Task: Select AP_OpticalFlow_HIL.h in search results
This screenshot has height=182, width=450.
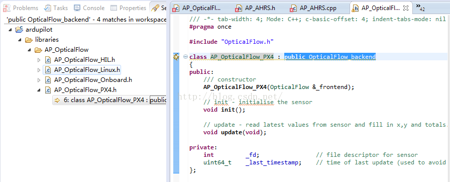Action: pyautogui.click(x=84, y=60)
